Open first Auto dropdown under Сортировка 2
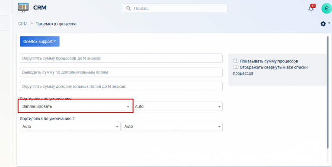The height and width of the screenshot is (167, 332). click(x=70, y=127)
